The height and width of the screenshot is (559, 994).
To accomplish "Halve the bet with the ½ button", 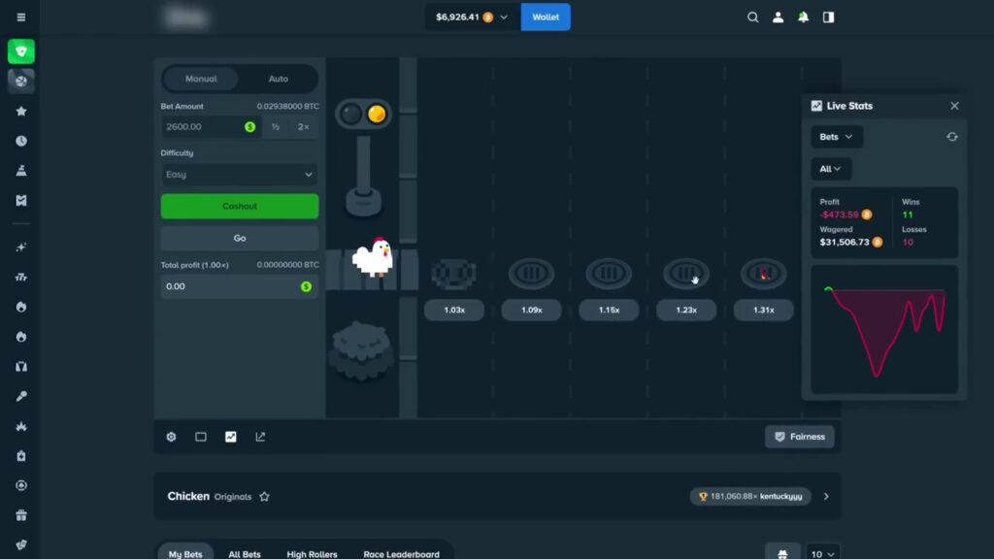I will (275, 127).
